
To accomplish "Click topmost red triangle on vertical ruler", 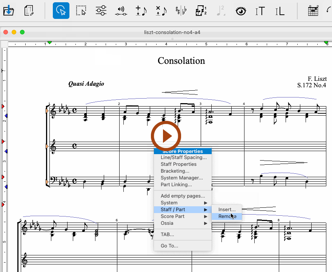I will [3, 106].
